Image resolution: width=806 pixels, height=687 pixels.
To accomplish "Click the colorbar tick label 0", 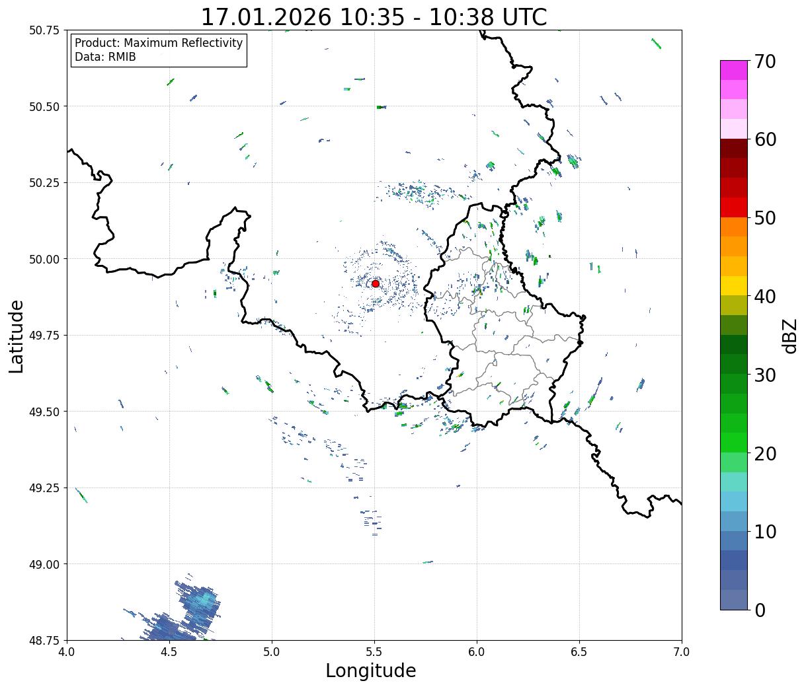I will 760,610.
